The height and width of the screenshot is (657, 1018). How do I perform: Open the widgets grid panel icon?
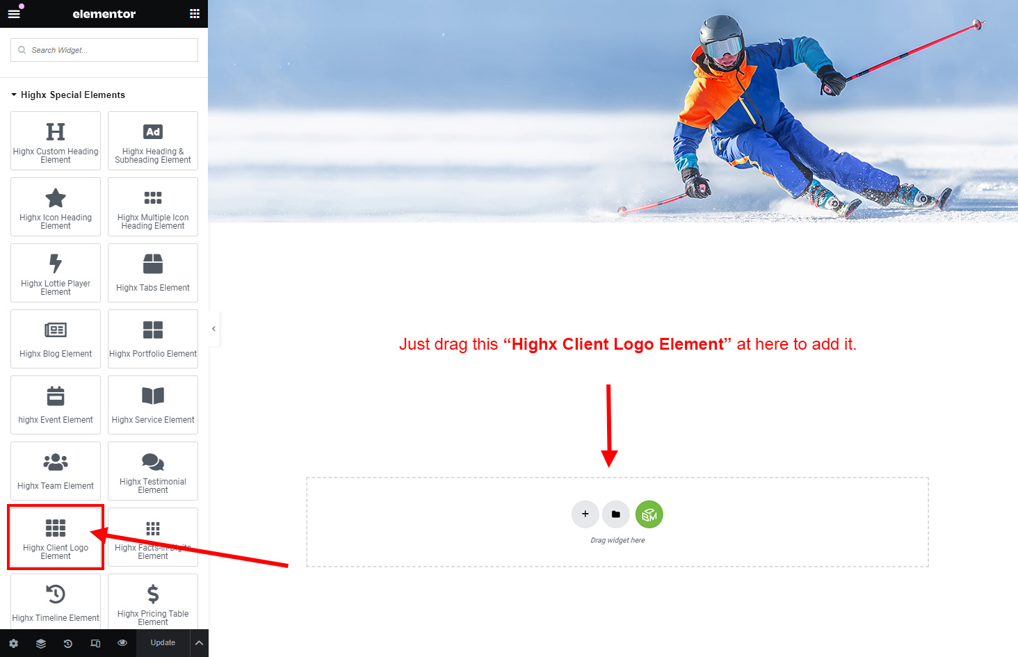pyautogui.click(x=194, y=13)
